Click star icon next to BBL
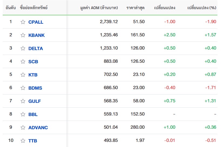Image resolution: width=222 pixels, height=147 pixels. click(x=23, y=114)
